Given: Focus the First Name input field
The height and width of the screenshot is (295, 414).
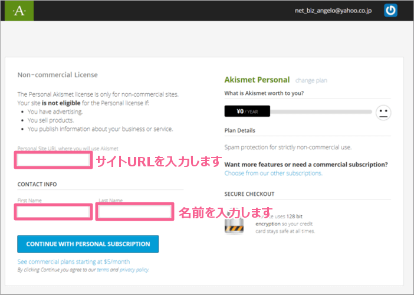Looking at the screenshot, I should pyautogui.click(x=53, y=212).
